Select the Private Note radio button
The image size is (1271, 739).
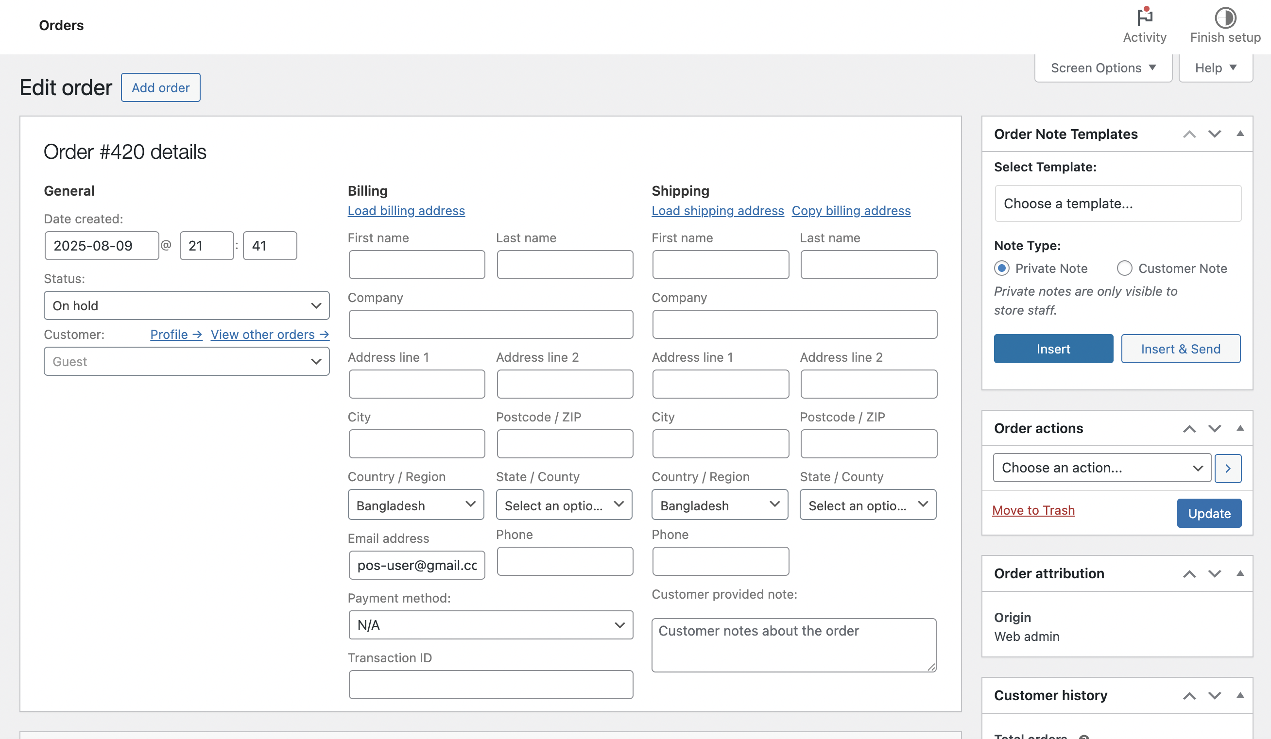pos(1002,268)
